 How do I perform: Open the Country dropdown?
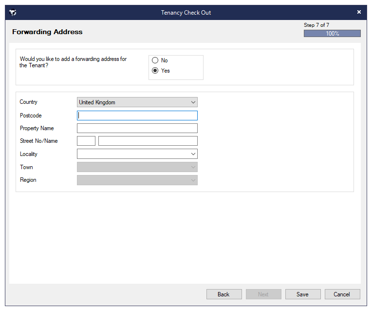193,102
